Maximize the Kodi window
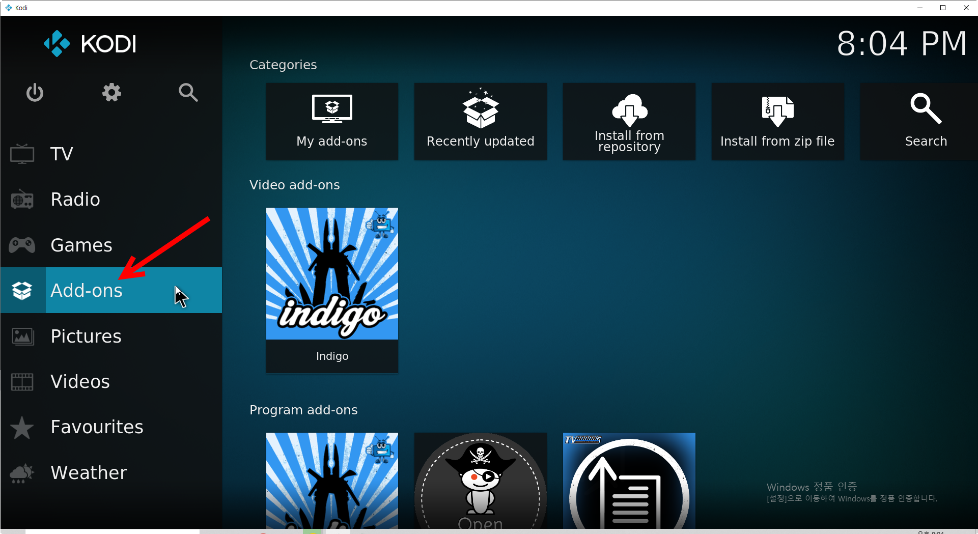The height and width of the screenshot is (534, 978). [x=943, y=8]
